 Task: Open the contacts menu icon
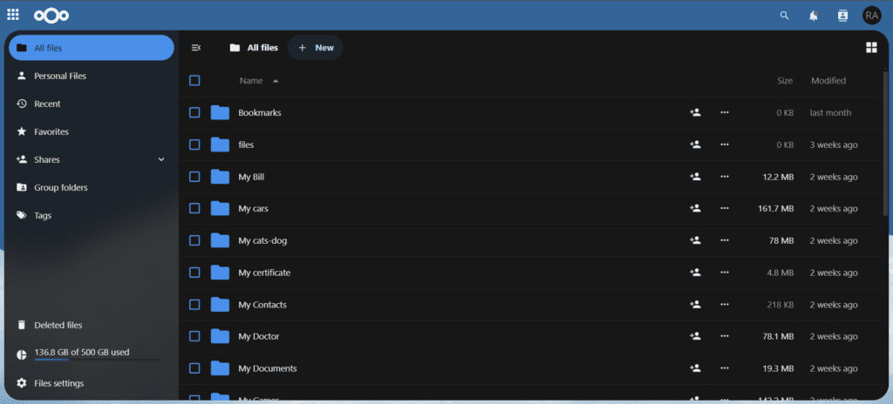(843, 16)
